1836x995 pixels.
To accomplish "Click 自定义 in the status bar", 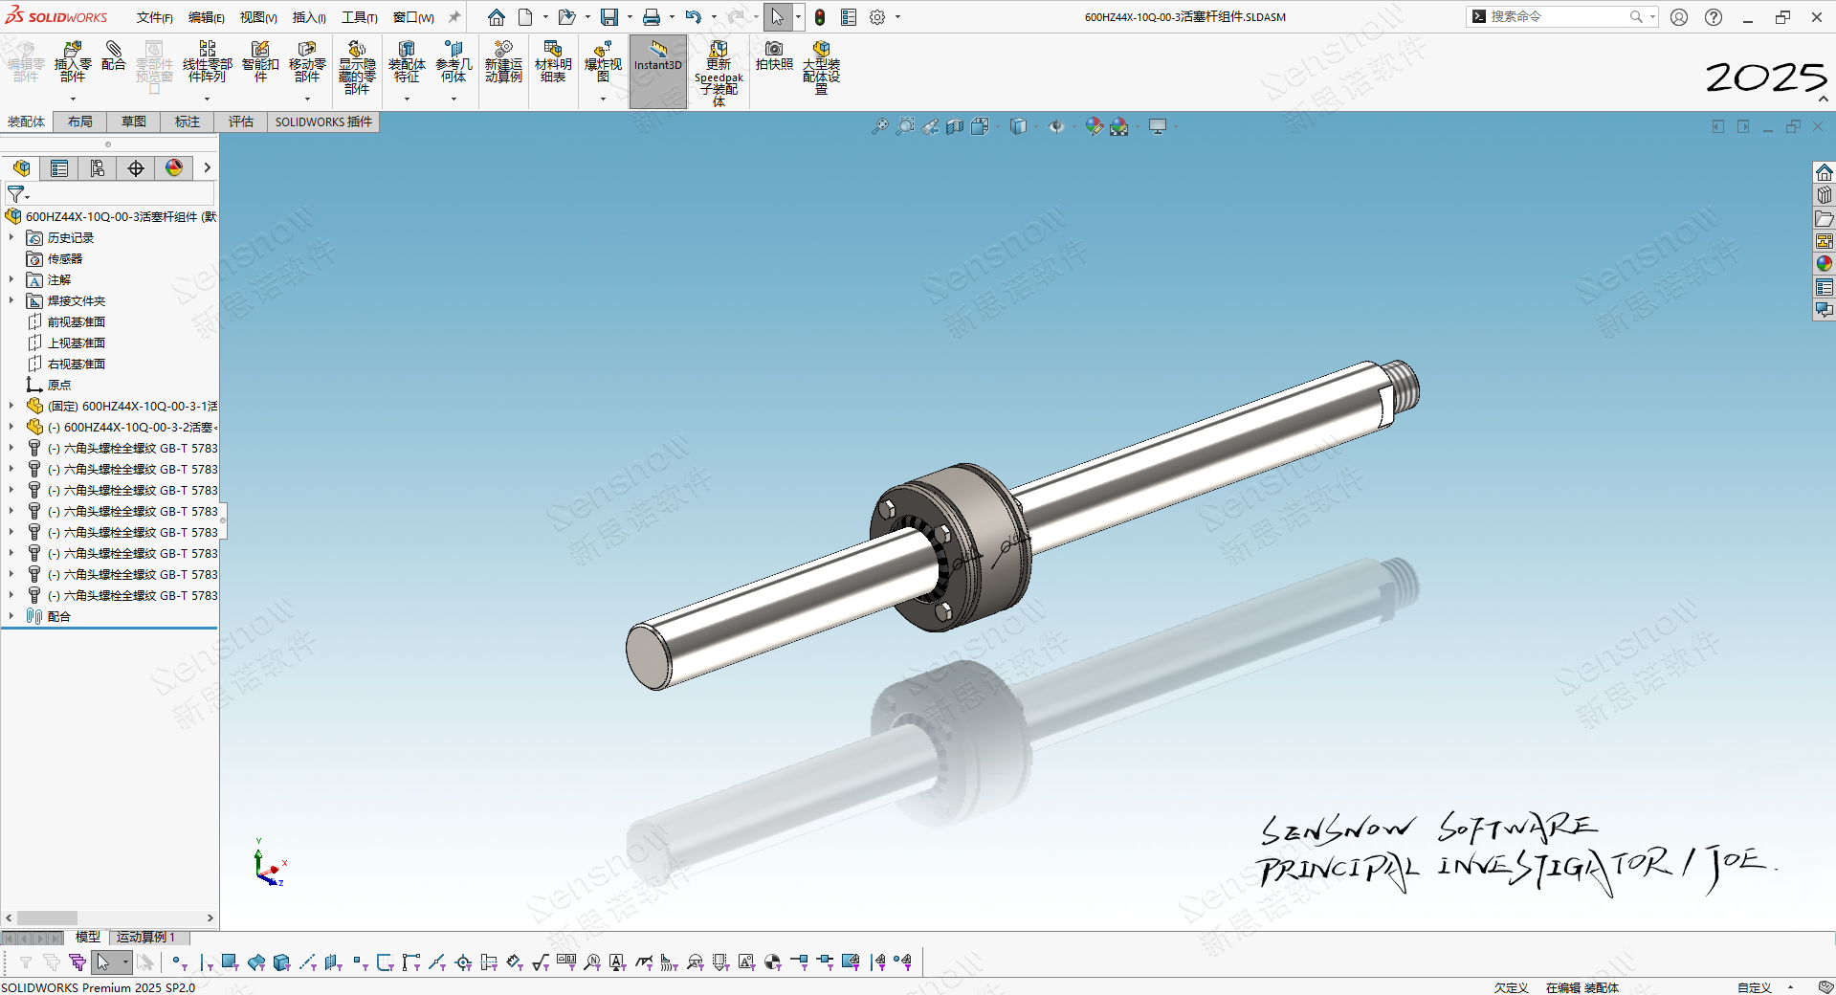I will tap(1754, 987).
